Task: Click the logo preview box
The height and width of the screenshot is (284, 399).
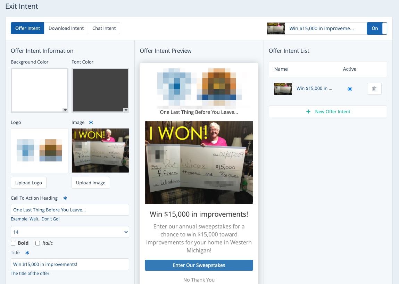Action: (x=40, y=150)
